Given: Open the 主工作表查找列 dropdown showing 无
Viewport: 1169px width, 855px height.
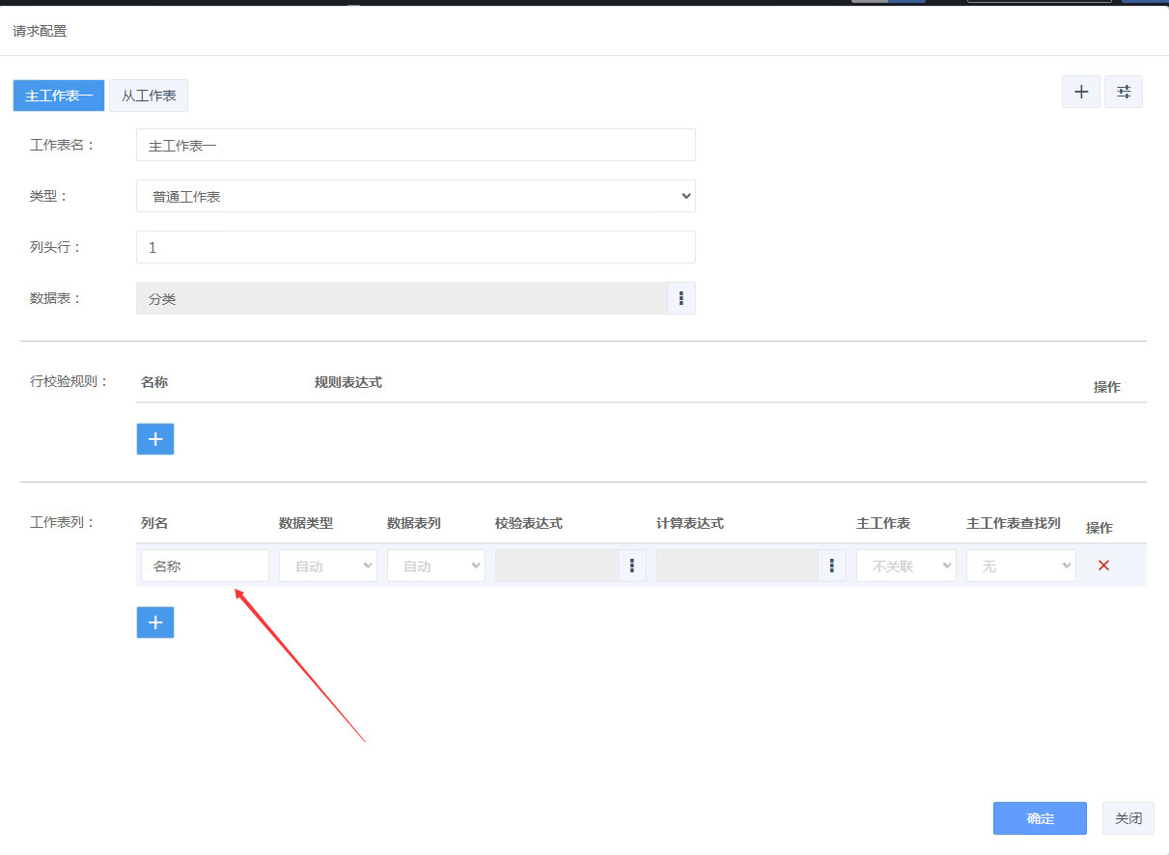Looking at the screenshot, I should 1020,565.
